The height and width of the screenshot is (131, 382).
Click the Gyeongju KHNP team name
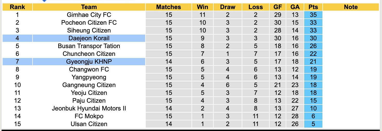point(89,62)
